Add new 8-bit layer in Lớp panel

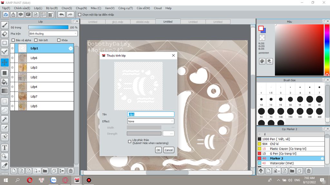tap(21, 171)
